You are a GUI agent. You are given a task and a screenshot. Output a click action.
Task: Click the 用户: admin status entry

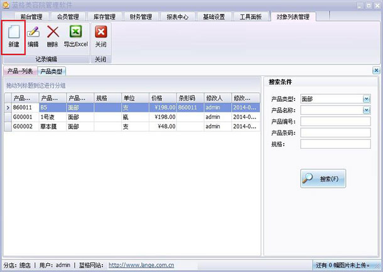pos(55,265)
